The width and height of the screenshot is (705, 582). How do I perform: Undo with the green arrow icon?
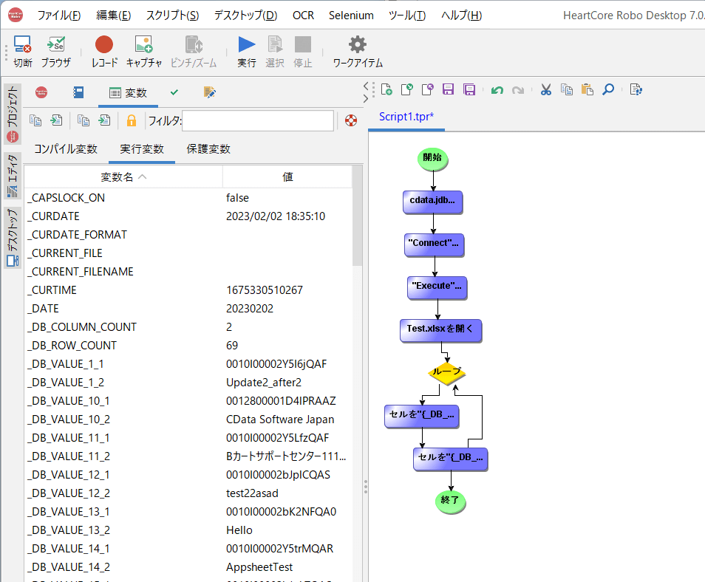pos(497,90)
